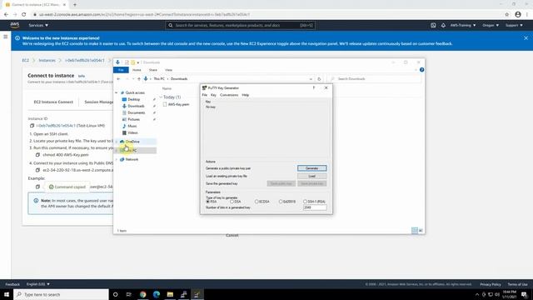
Task: Open the EC2 Instance Connect tab
Action: tap(53, 102)
